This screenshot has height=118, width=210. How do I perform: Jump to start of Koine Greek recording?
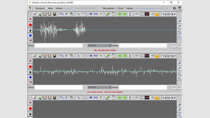(30, 61)
